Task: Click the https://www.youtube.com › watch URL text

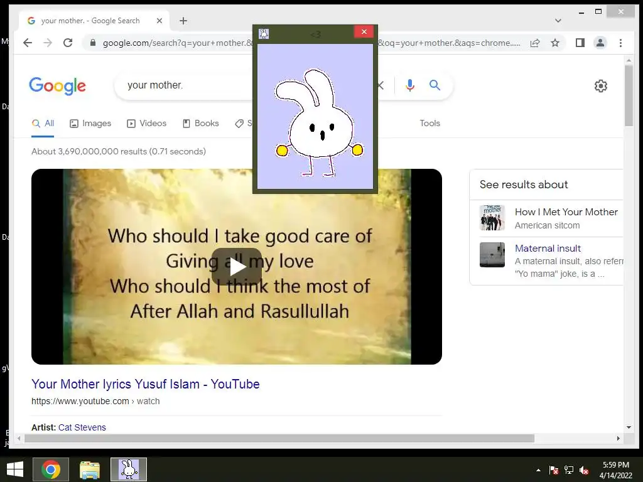Action: click(95, 401)
